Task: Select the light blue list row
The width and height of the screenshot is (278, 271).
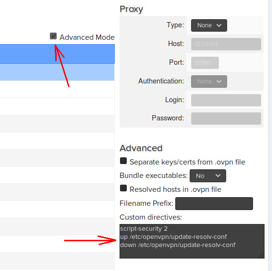Action: 57,72
